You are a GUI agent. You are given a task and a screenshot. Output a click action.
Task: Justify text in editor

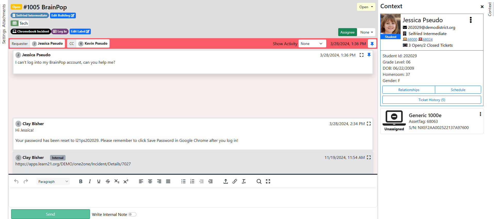168,181
